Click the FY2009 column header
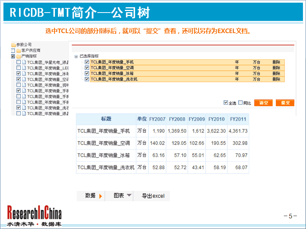The height and width of the screenshot is (229, 306). pyautogui.click(x=197, y=119)
